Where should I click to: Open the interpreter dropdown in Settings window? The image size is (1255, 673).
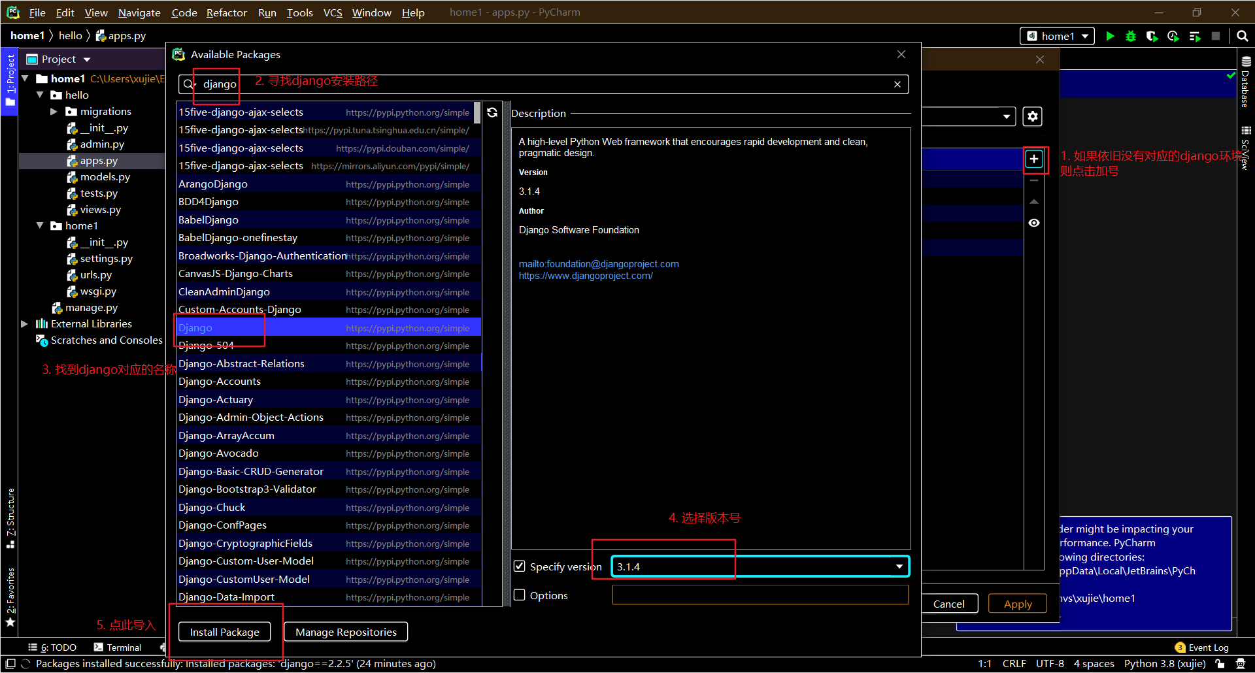click(x=1006, y=117)
